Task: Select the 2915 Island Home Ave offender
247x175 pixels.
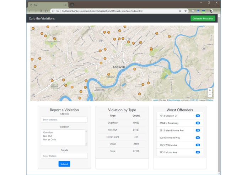Action: (x=180, y=130)
